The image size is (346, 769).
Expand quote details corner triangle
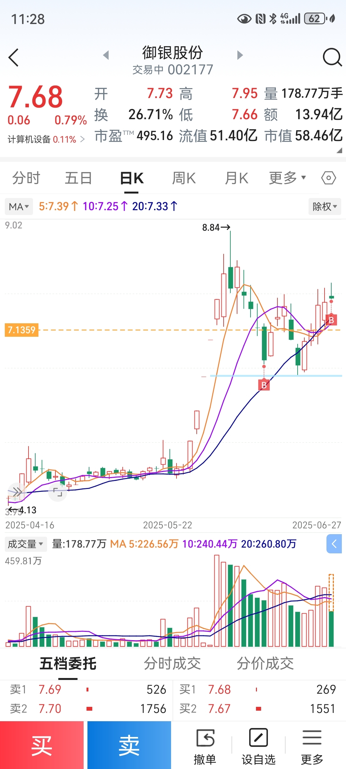(x=339, y=151)
